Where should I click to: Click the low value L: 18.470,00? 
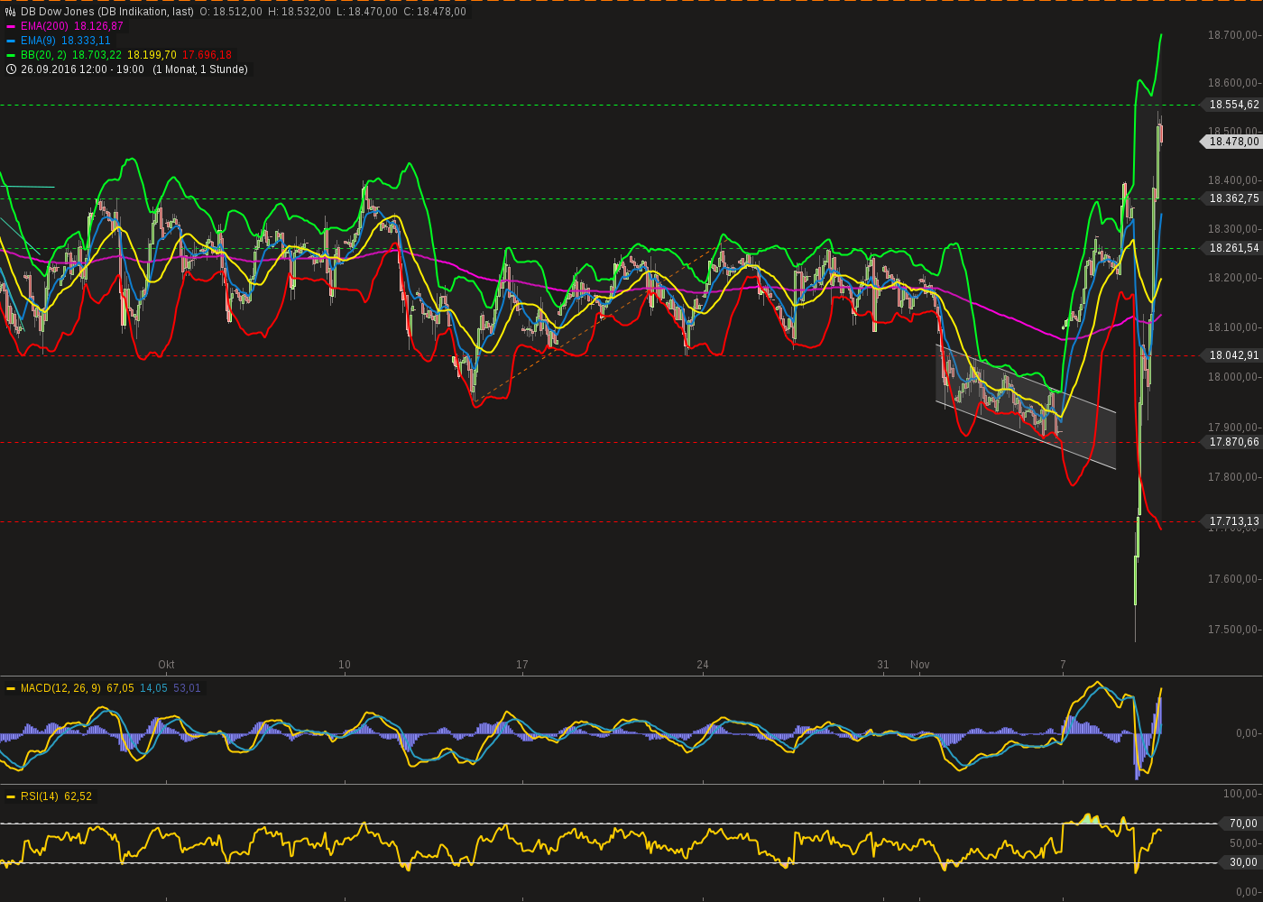click(369, 12)
